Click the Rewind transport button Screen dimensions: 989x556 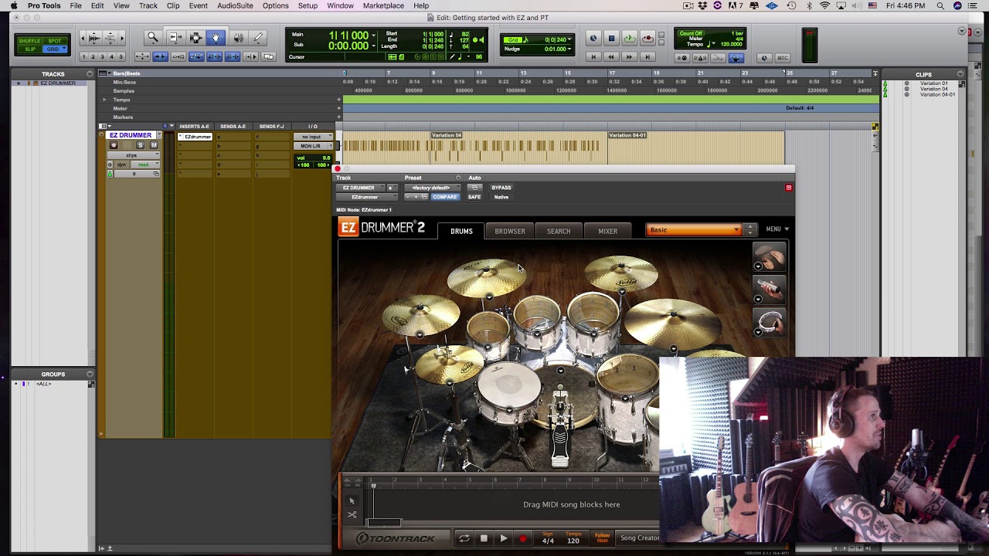click(611, 57)
